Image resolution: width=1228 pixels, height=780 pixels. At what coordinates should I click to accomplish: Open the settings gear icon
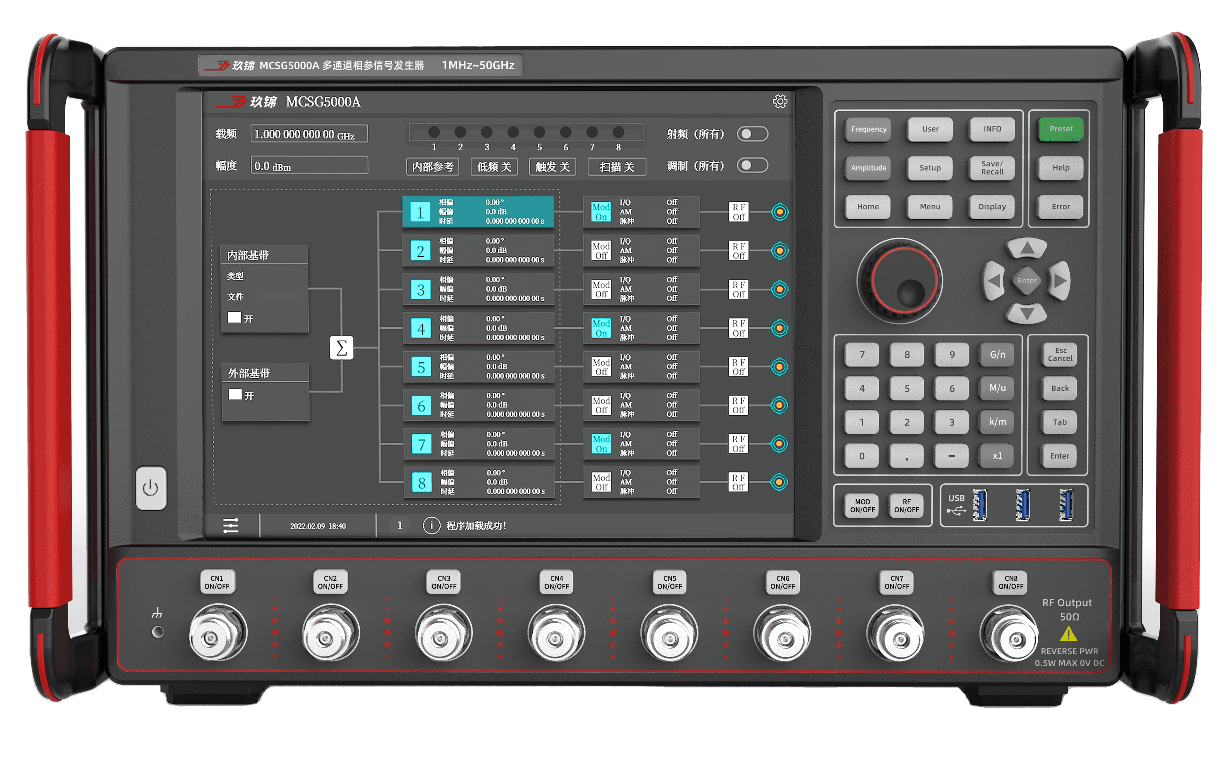[780, 102]
